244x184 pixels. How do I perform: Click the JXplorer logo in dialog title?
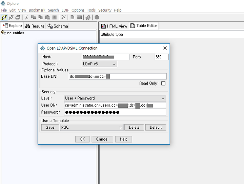pos(43,48)
